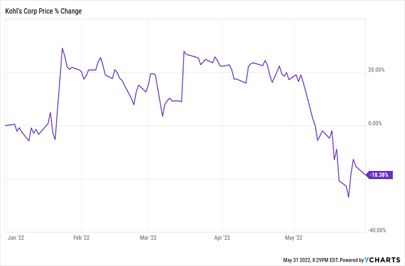Click the late-January price peak on the line
Image resolution: width=405 pixels, height=266 pixels.
click(62, 48)
